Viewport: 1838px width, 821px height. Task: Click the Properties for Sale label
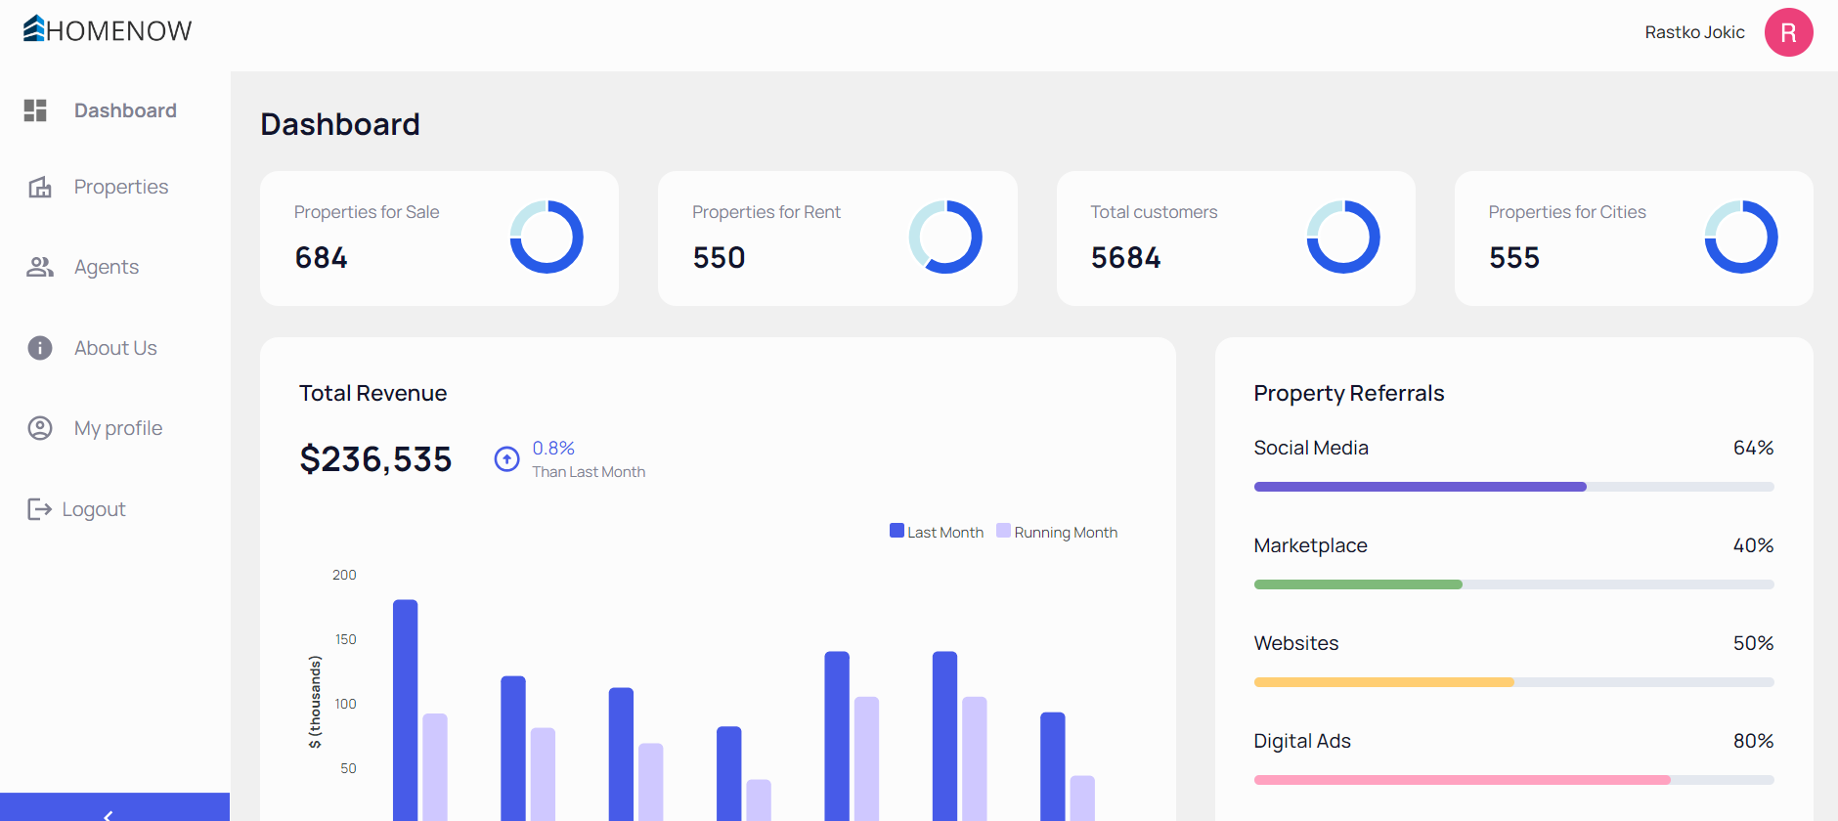coord(367,212)
